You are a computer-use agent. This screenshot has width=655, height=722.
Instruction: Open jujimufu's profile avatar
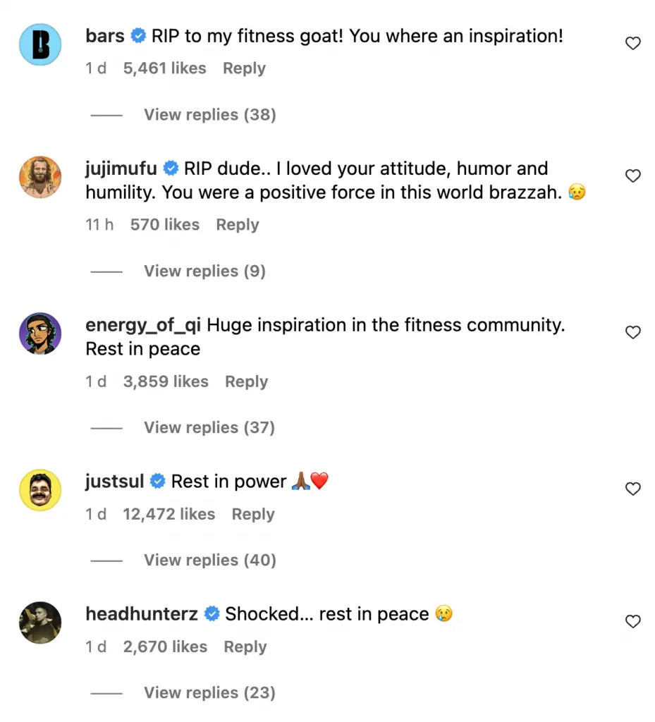click(x=40, y=177)
